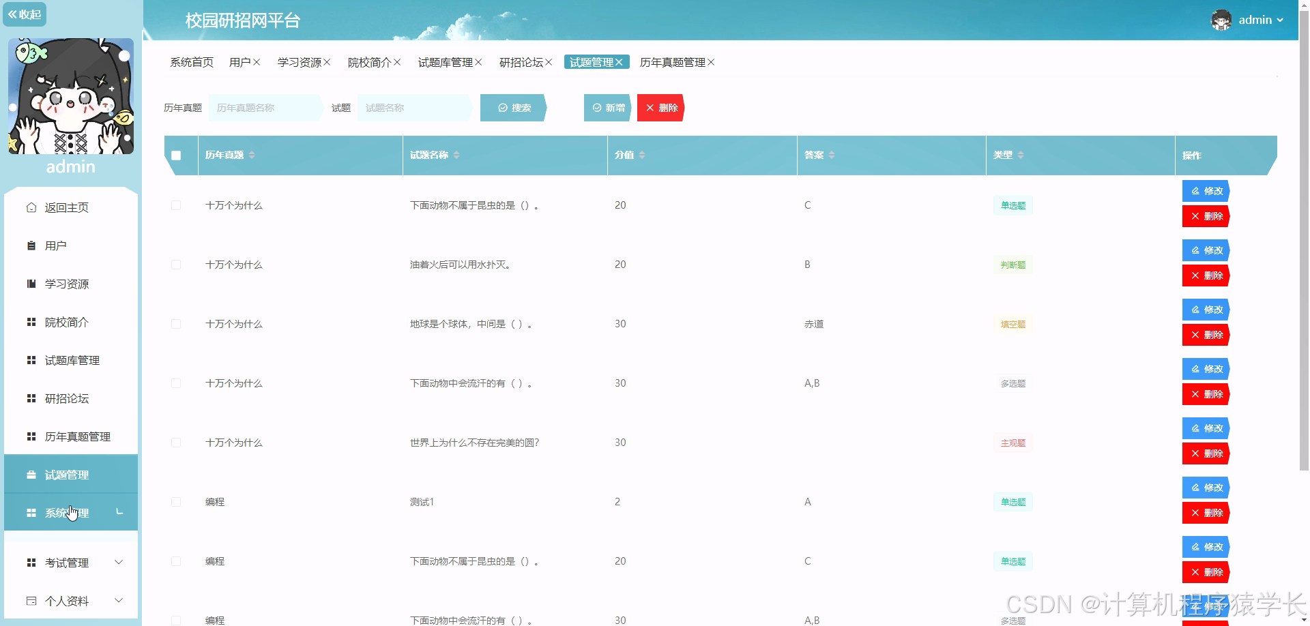Open the admin account dropdown
This screenshot has width=1310, height=626.
coord(1255,20)
